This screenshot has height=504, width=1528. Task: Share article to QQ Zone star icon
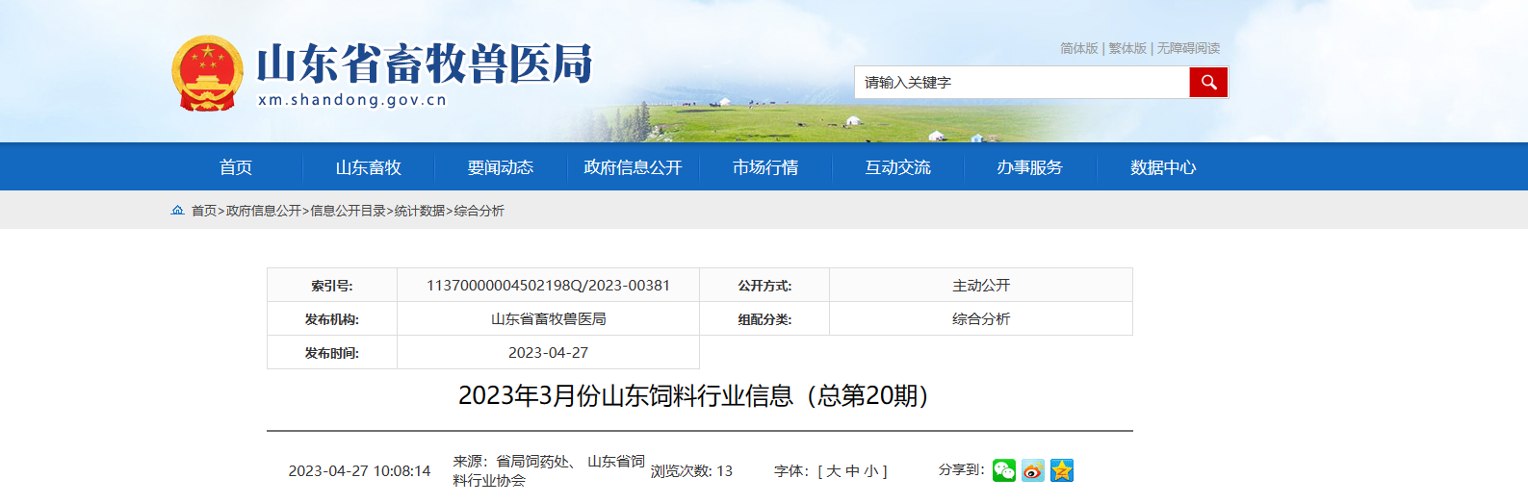click(1062, 470)
